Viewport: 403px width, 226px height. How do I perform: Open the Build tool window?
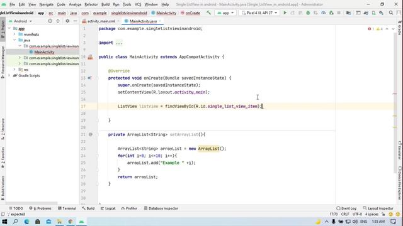coord(88,208)
